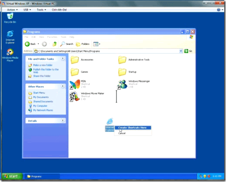Click the Share this folder link
The image size is (226, 182).
click(x=42, y=76)
